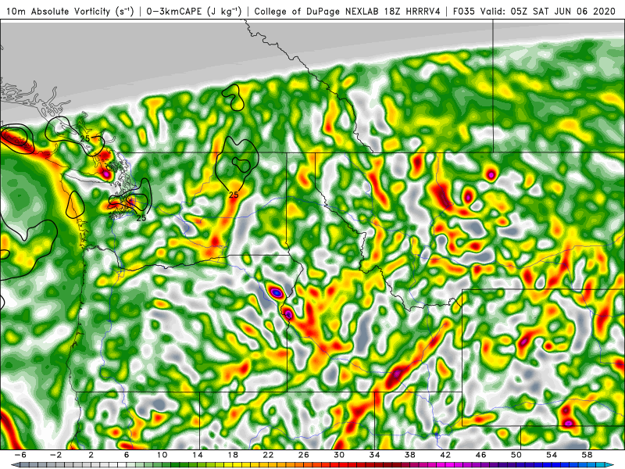Viewport: 625px width, 469px height.
Task: Click the '-2' color scale label
Action: (x=56, y=455)
